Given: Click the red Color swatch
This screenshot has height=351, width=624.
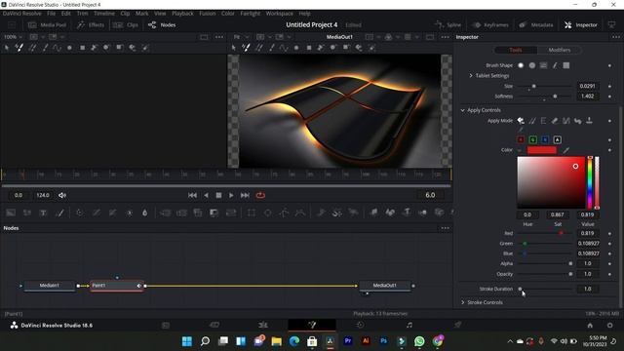Looking at the screenshot, I should pyautogui.click(x=542, y=150).
